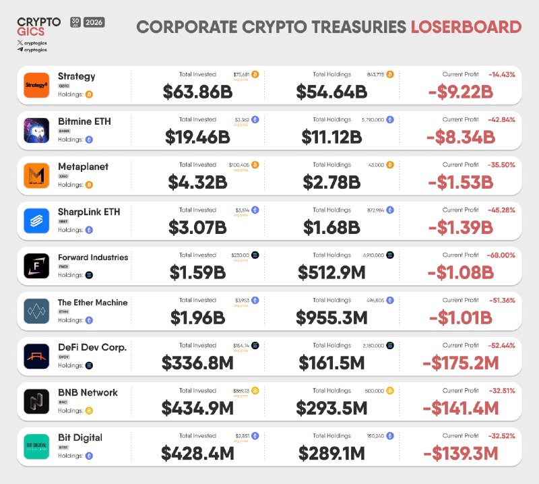This screenshot has width=539, height=484.
Task: Click the Bit Digital green logo
Action: point(36,446)
